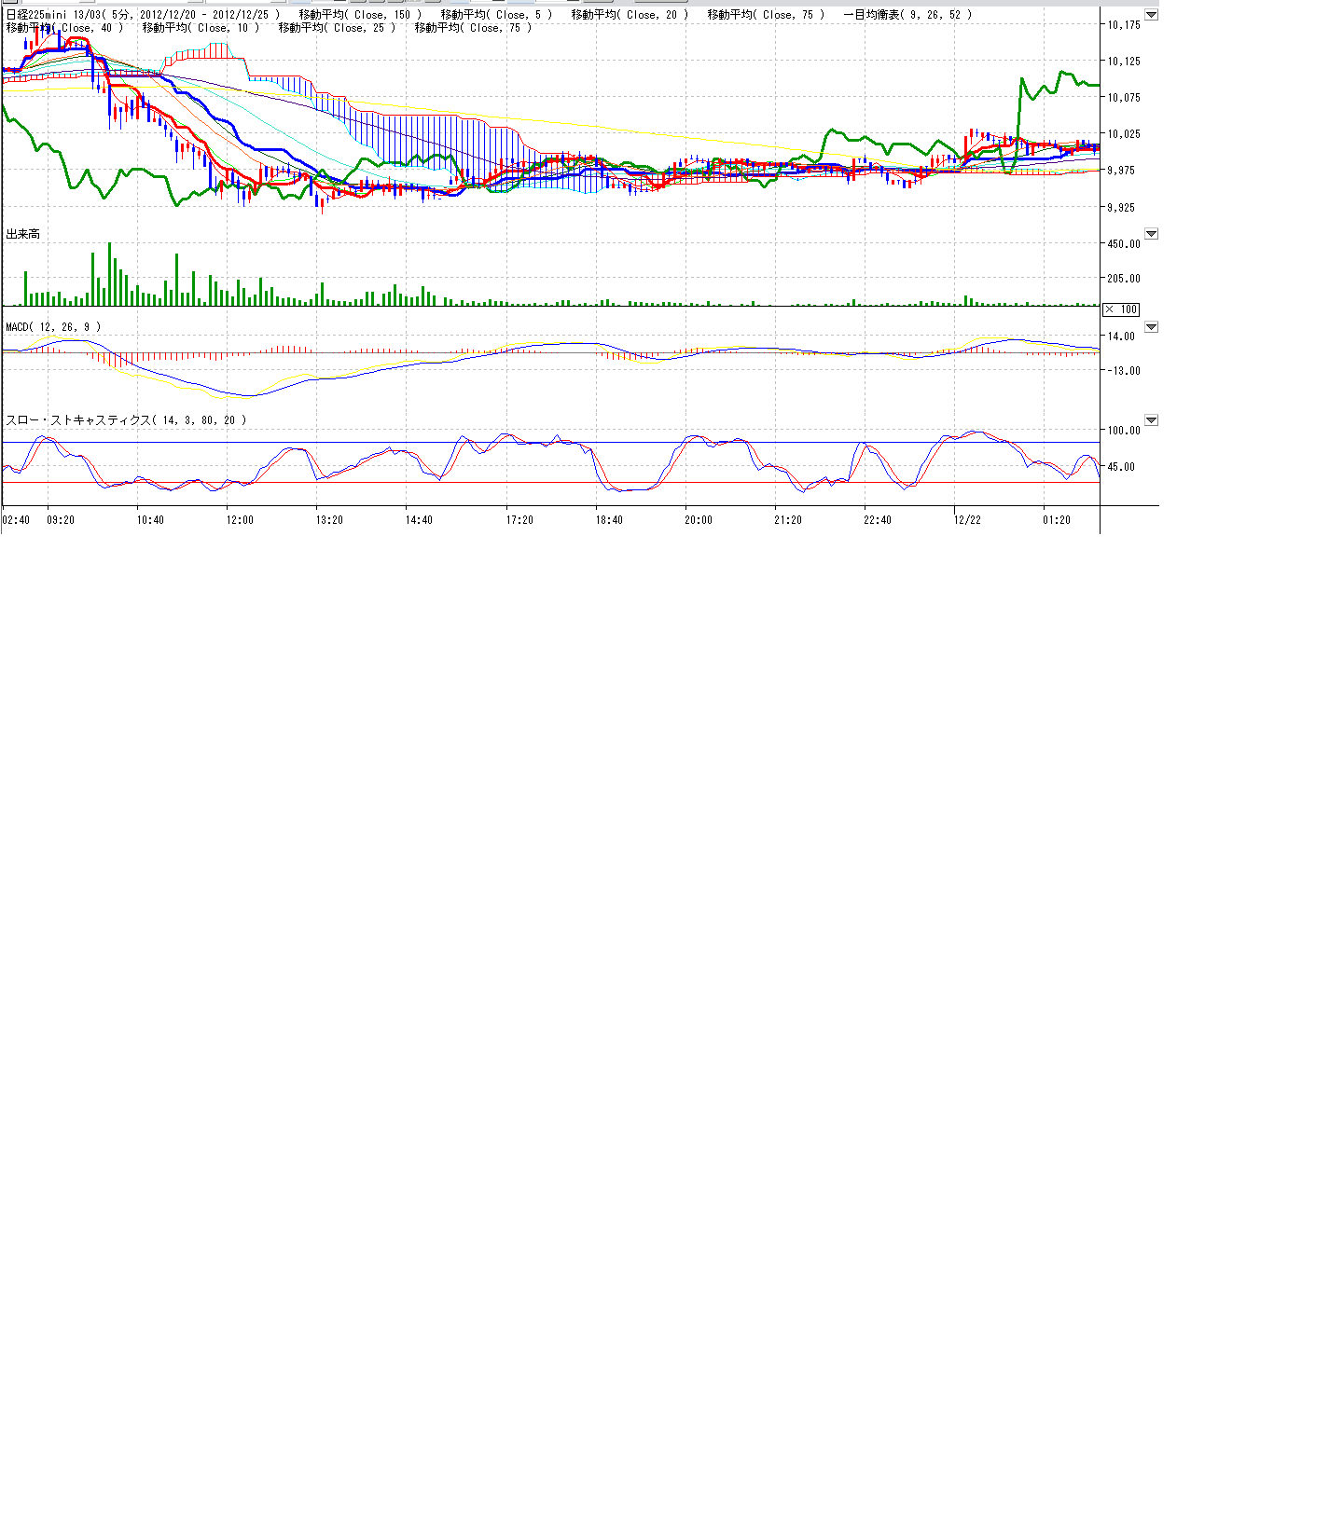The width and height of the screenshot is (1343, 1525).
Task: Click the 出来高 panel title
Action: 23,234
